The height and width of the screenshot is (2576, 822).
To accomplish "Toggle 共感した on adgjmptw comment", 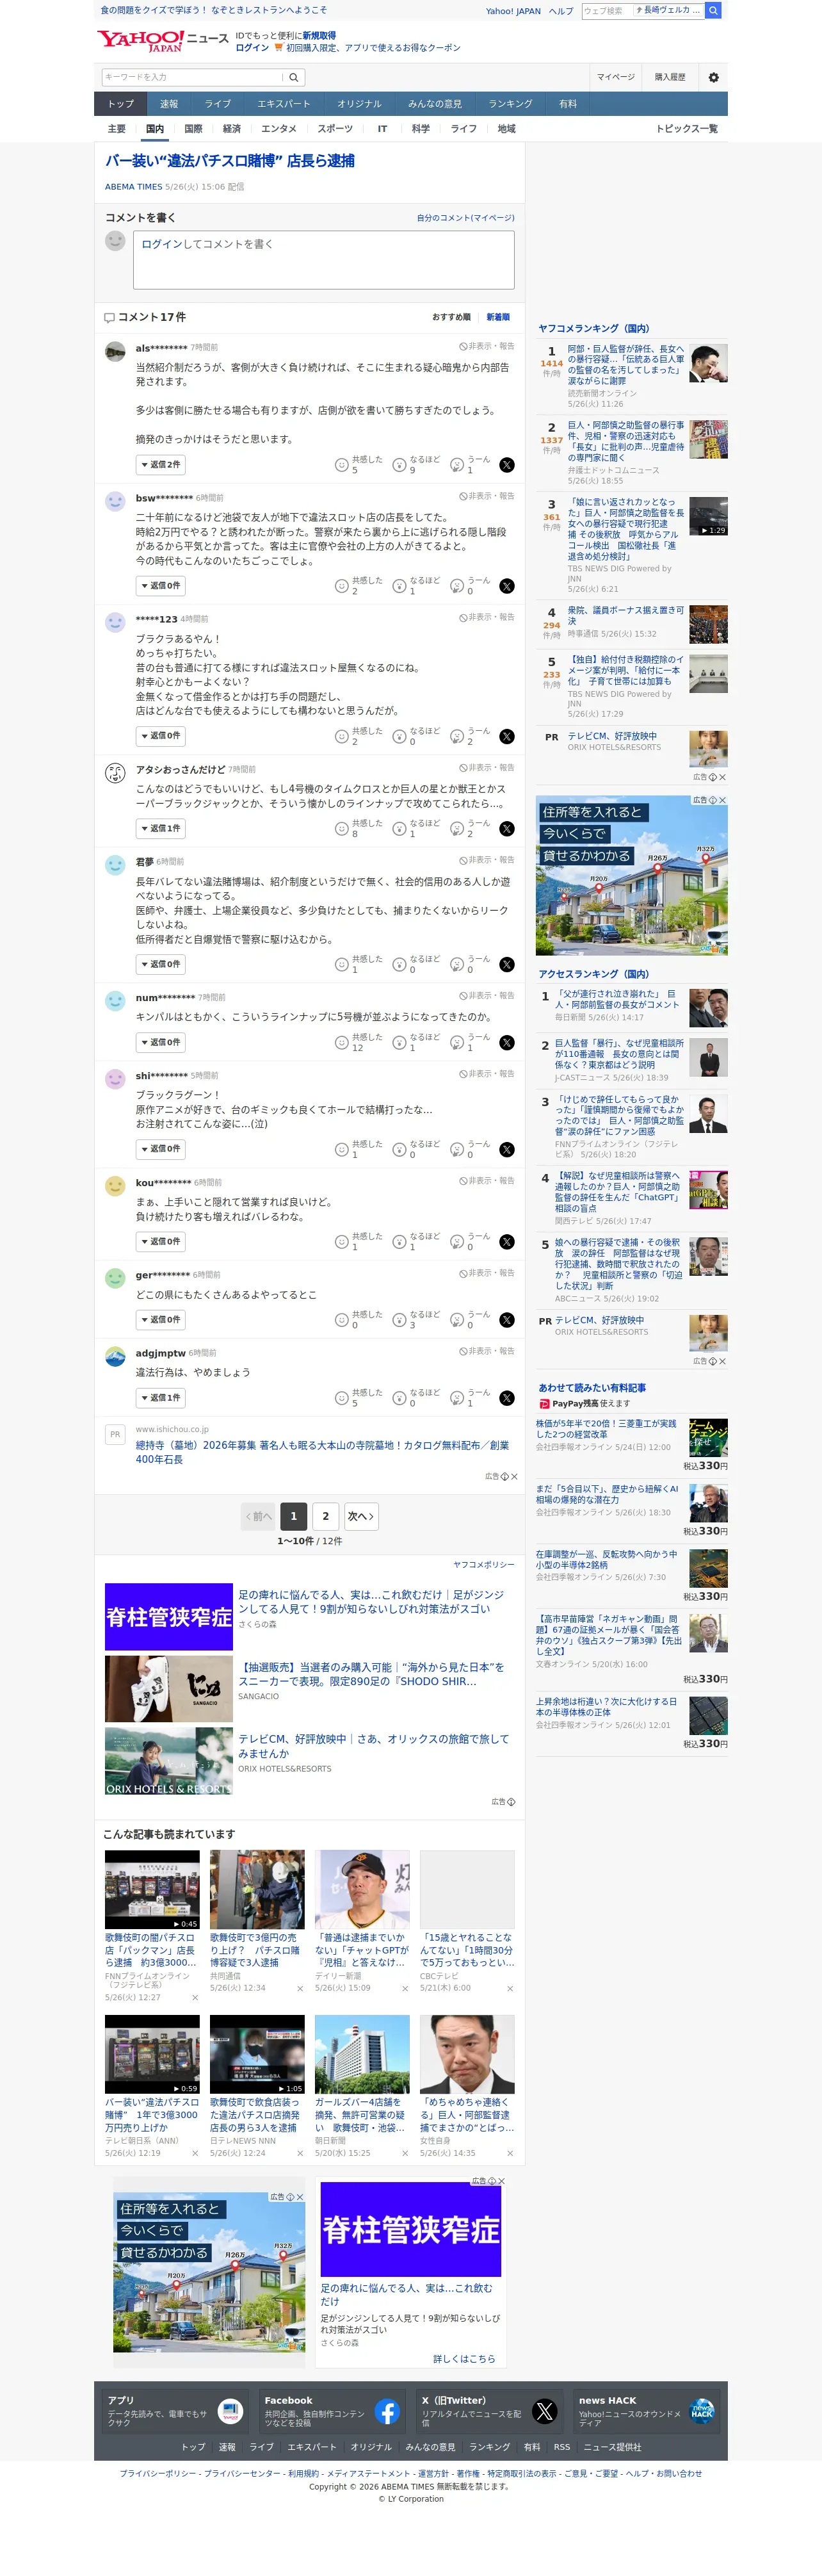I will click(358, 1397).
